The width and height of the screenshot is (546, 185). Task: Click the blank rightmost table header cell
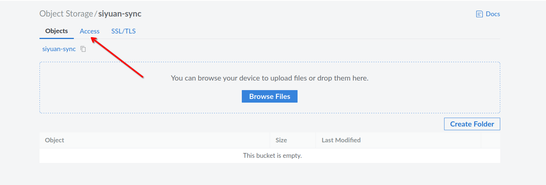pos(490,140)
